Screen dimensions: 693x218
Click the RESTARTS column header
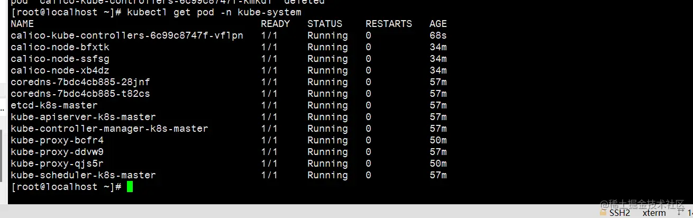[389, 24]
